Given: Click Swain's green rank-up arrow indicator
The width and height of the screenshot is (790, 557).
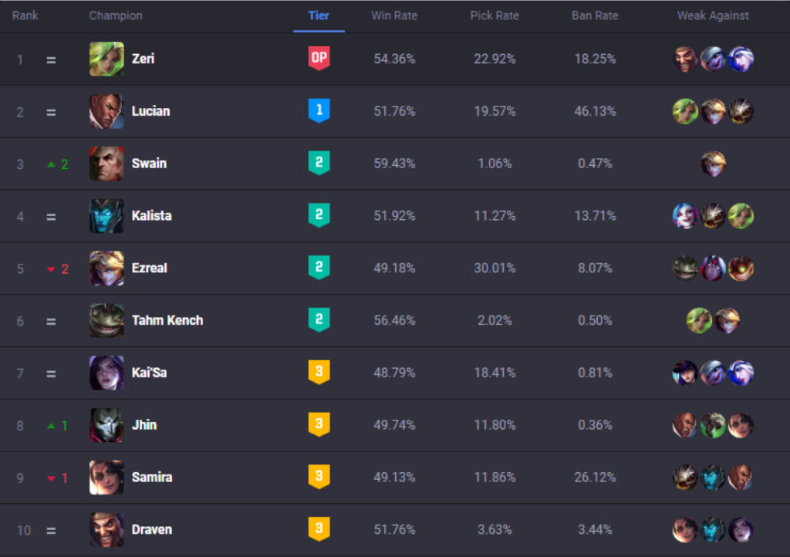Looking at the screenshot, I should point(52,164).
